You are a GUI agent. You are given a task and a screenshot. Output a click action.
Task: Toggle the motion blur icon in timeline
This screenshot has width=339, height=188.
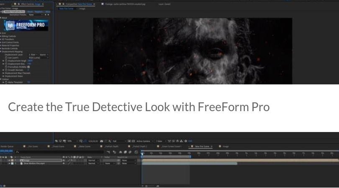130,152
